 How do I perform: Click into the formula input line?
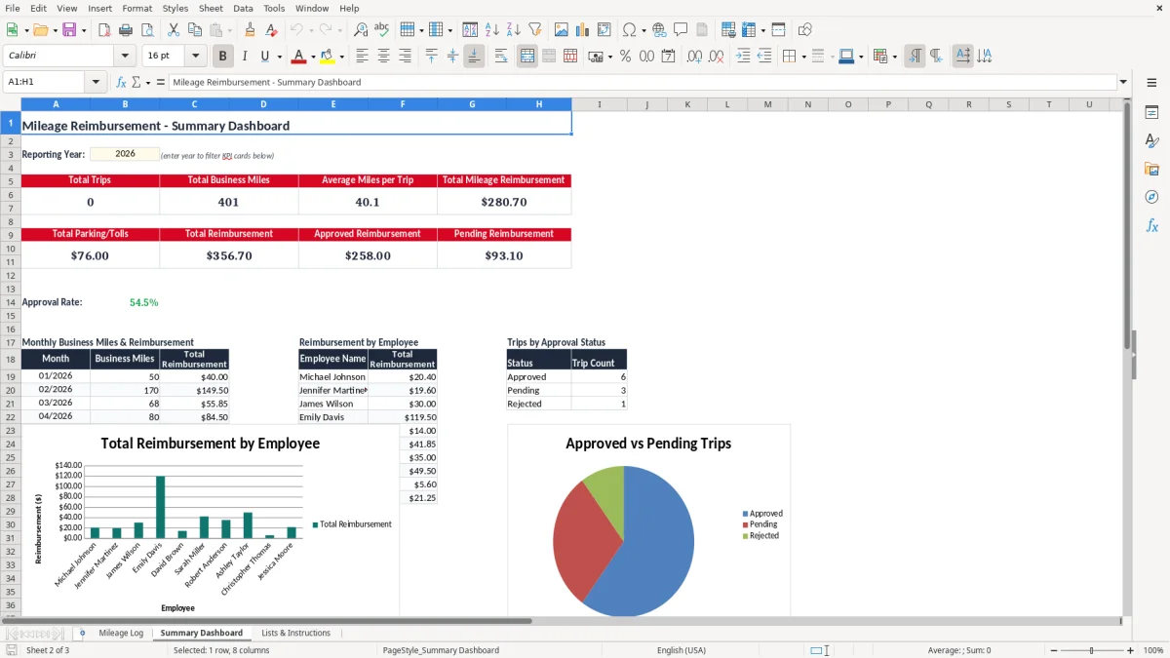(642, 82)
